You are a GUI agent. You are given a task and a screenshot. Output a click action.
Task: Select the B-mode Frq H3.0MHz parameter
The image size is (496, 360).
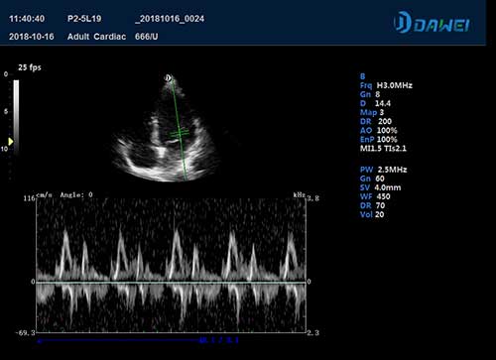pos(386,85)
